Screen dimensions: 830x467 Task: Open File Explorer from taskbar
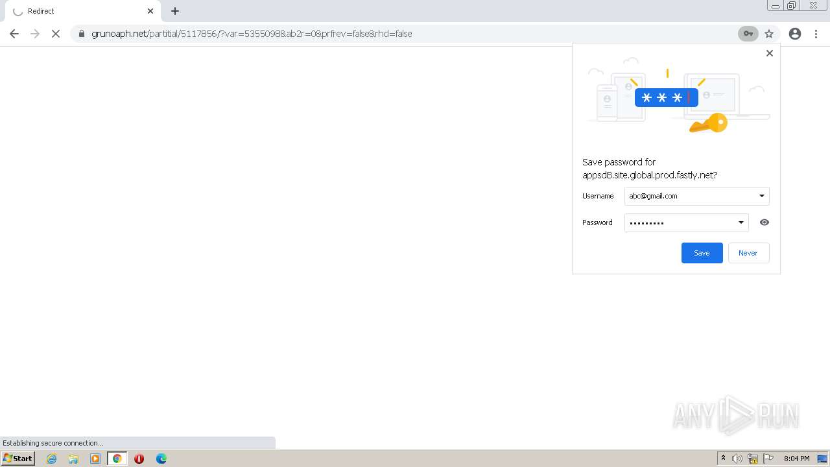click(x=73, y=459)
